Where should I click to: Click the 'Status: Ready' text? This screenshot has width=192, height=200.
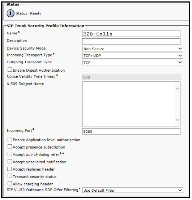29,13
